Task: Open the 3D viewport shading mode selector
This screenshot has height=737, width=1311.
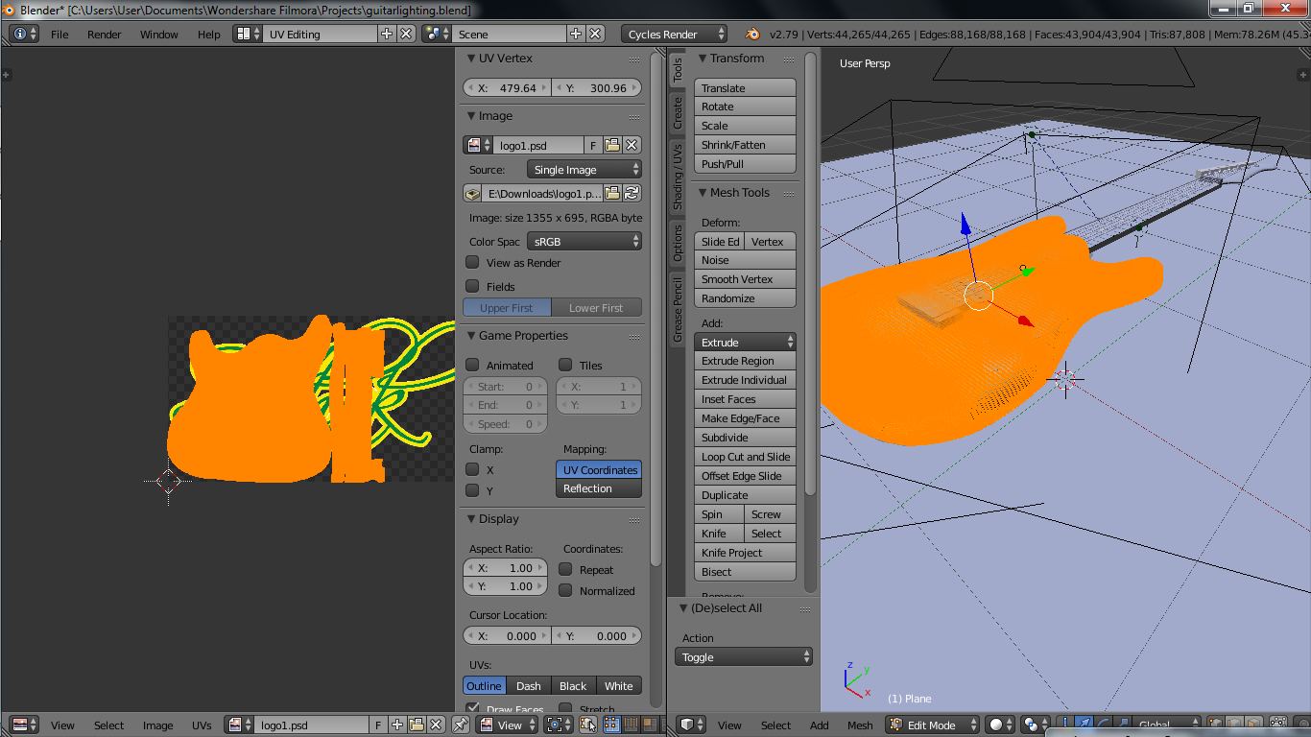Action: pyautogui.click(x=1002, y=725)
